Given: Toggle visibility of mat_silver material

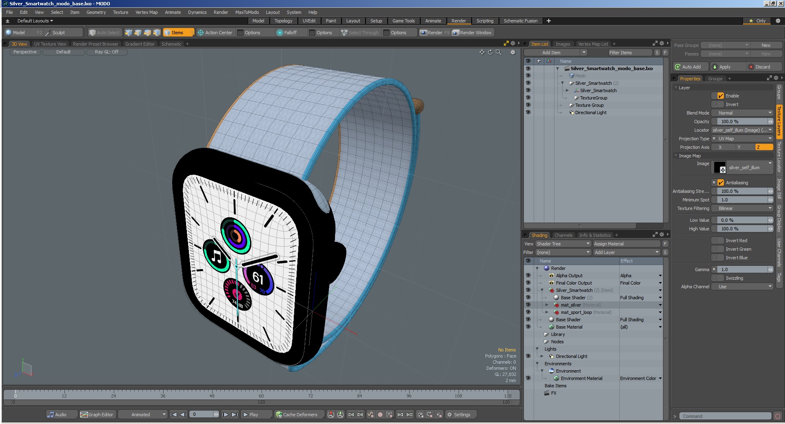Looking at the screenshot, I should click(528, 305).
